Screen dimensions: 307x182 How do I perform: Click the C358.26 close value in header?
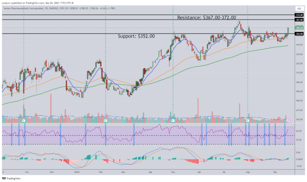(94, 9)
